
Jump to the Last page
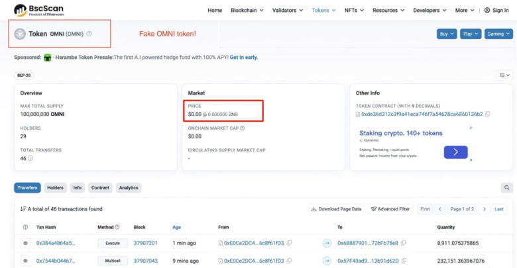pyautogui.click(x=499, y=209)
